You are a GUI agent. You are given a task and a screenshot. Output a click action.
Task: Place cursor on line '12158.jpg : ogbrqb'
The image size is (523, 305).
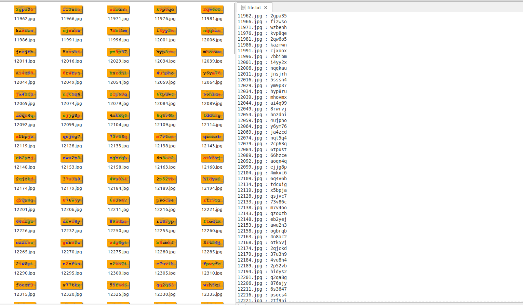[262, 231]
